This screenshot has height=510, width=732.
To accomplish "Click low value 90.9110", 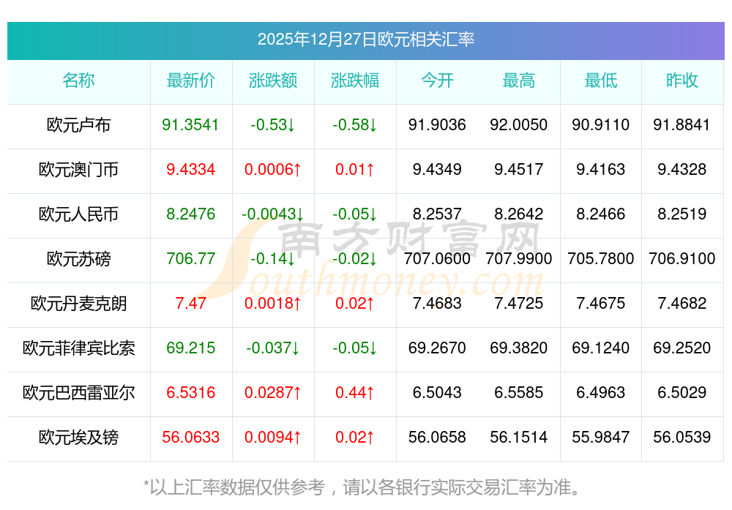I will [601, 124].
